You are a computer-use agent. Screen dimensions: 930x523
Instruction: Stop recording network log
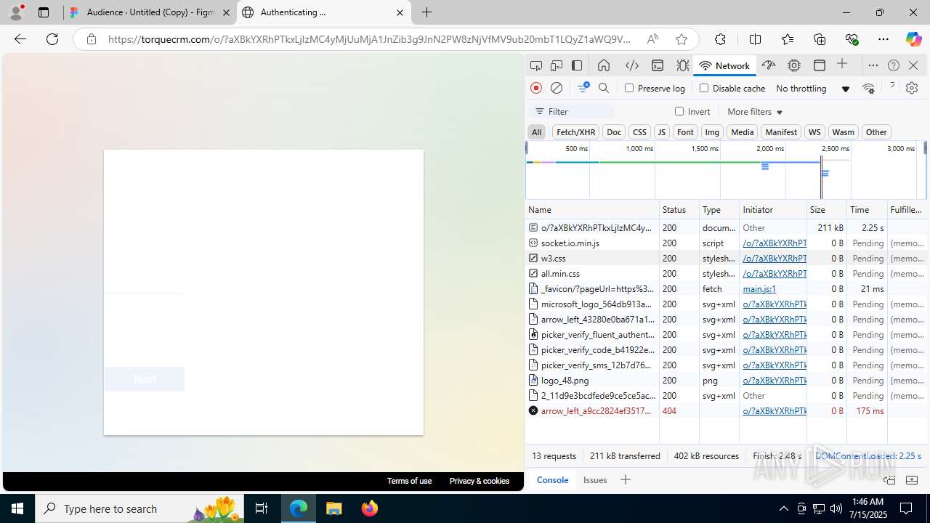536,88
